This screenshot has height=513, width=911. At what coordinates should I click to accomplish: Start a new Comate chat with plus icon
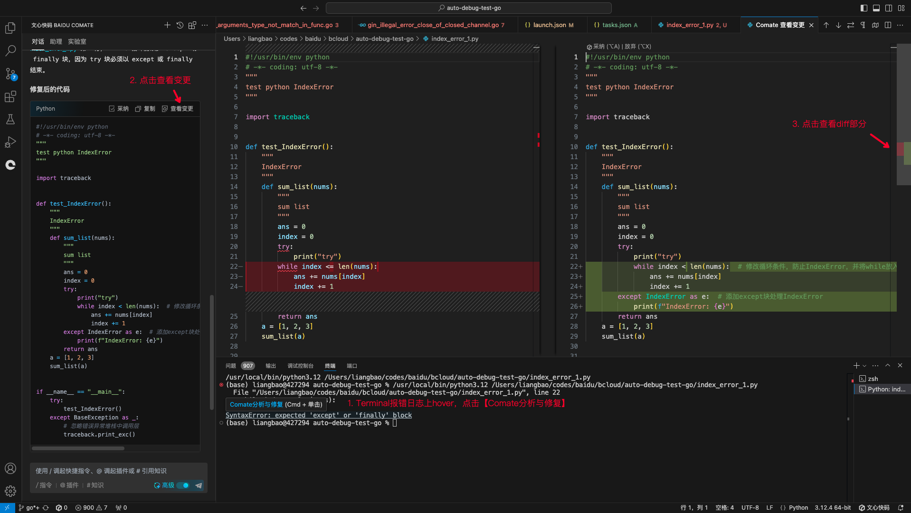(x=167, y=25)
